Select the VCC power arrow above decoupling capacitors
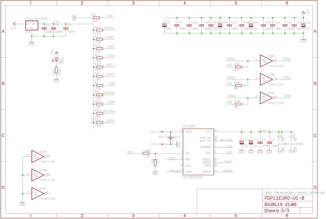The height and width of the screenshot is (219, 326). (303, 13)
